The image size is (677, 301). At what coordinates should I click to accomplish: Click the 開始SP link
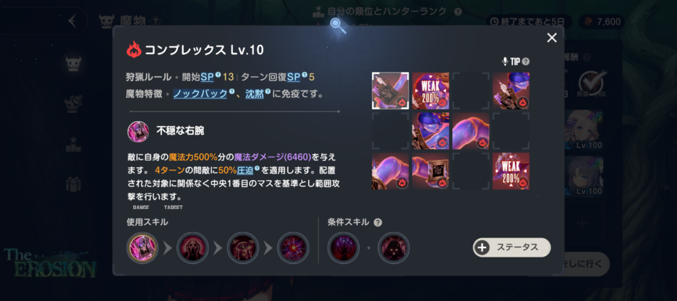pos(207,77)
